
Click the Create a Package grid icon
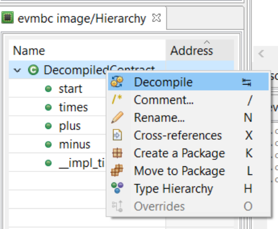tap(117, 153)
